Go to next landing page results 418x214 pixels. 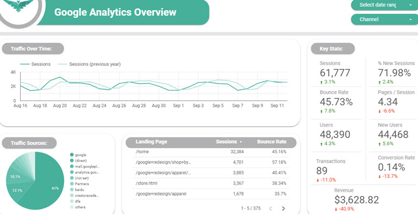[283, 209]
